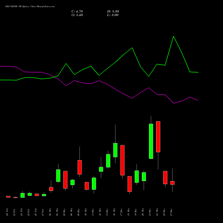The image size is (223, 223).
Task: Click the red candle for 18 Mar
Action: point(130,184)
